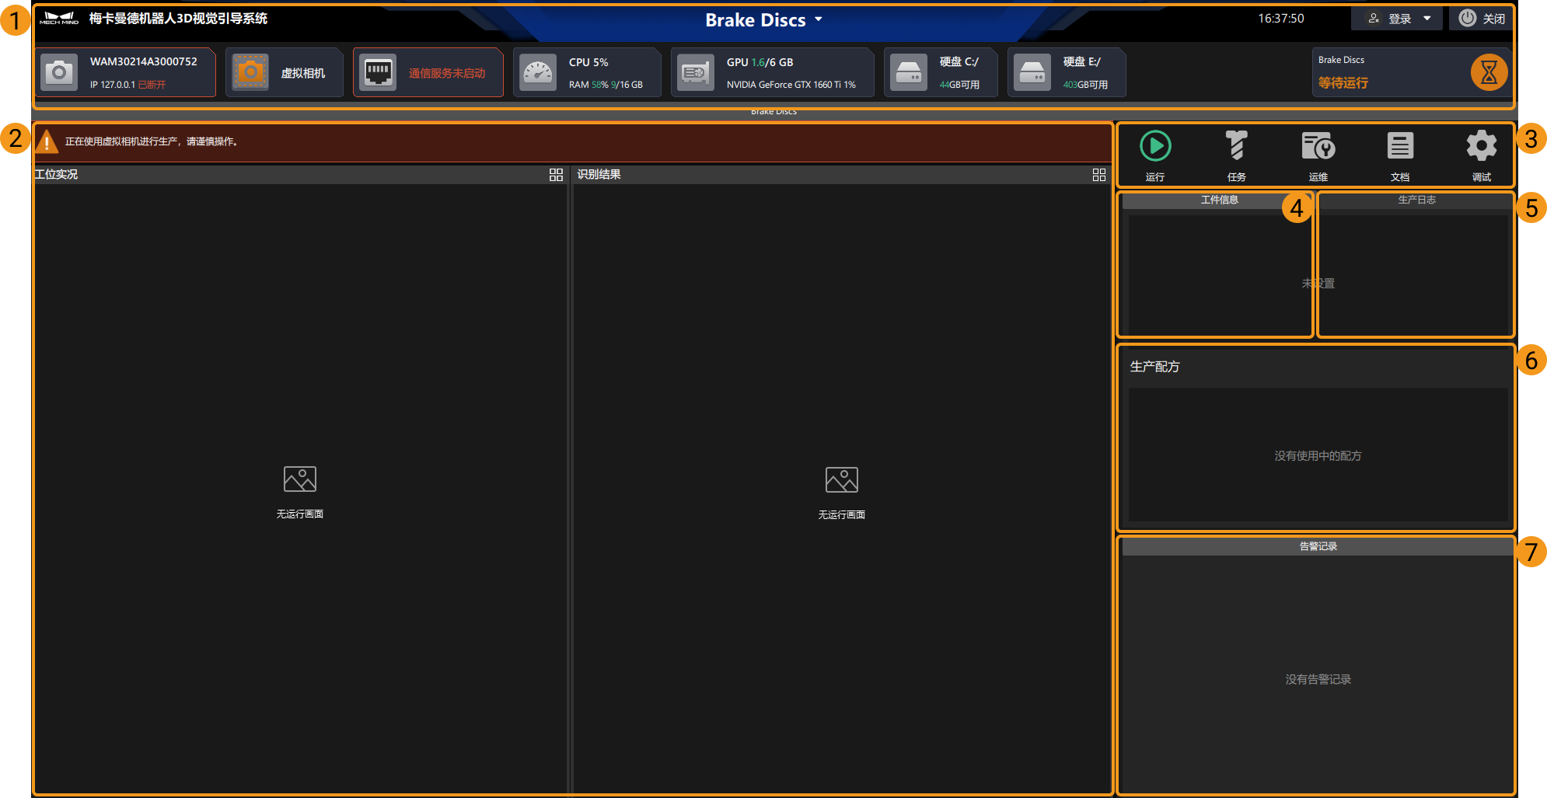The height and width of the screenshot is (798, 1547).
Task: Click the CPU 5% reading
Action: [588, 62]
